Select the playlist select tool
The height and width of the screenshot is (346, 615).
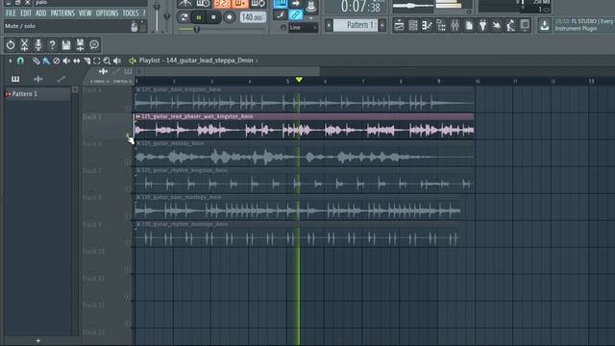coord(96,61)
